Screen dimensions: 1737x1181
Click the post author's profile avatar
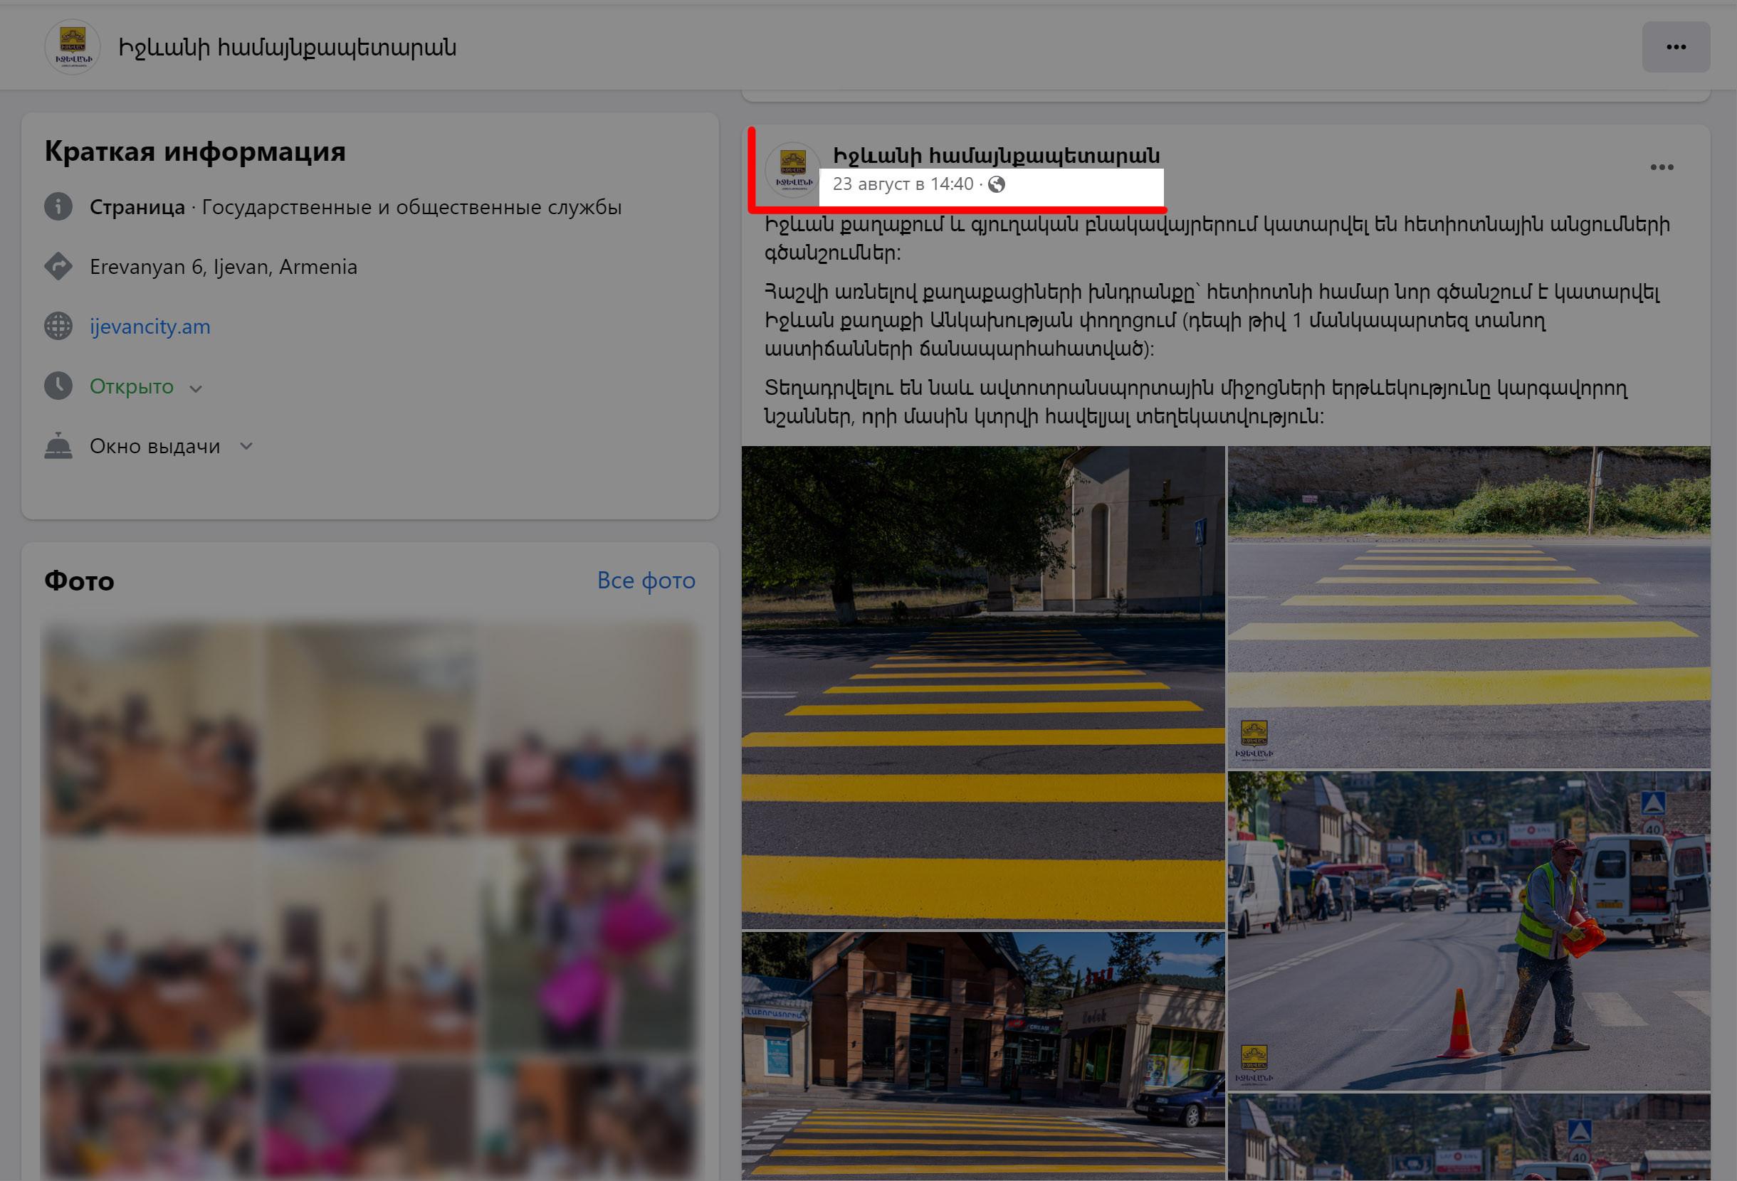[793, 170]
